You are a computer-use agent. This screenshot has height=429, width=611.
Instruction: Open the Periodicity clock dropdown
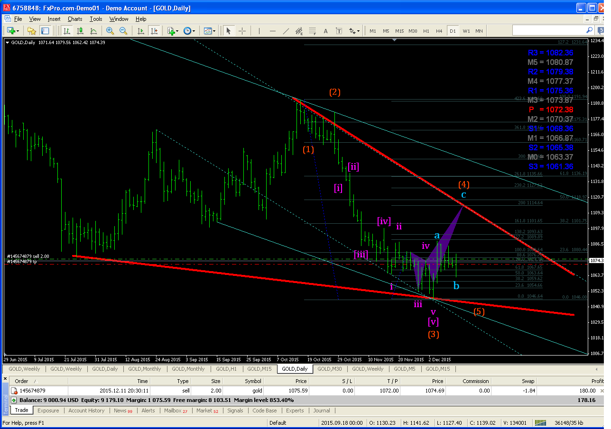coord(189,31)
